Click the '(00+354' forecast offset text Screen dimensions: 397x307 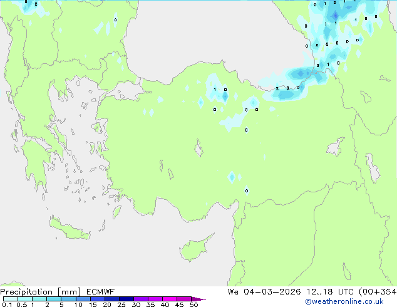(378, 292)
